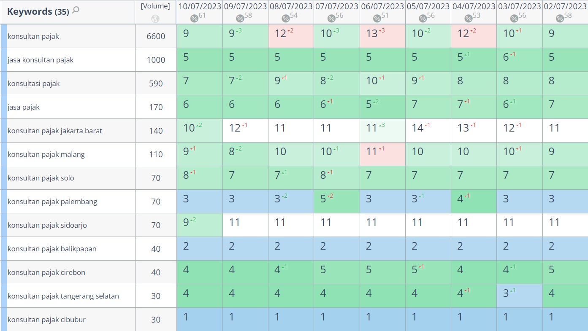Screen dimensions: 588x331
Task: Click percent icon under 09/07/2023
Action: click(x=240, y=18)
